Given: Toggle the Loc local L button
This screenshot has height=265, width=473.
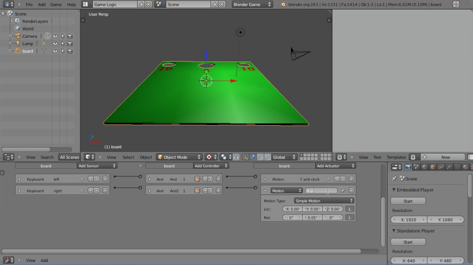Looking at the screenshot, I should tap(349, 209).
